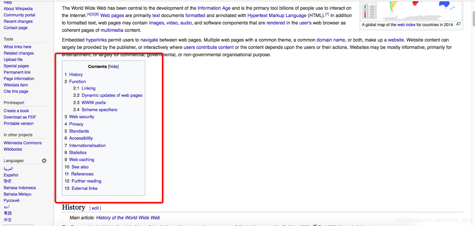Open Permanent link in sidebar
The height and width of the screenshot is (226, 475).
17,72
